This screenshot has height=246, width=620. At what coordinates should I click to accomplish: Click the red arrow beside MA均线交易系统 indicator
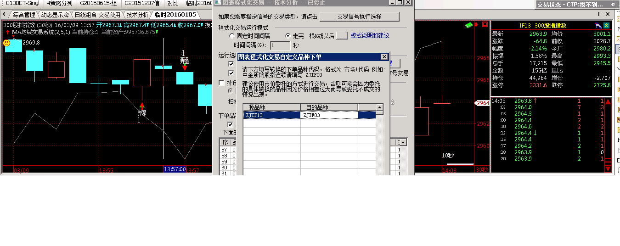point(7,32)
